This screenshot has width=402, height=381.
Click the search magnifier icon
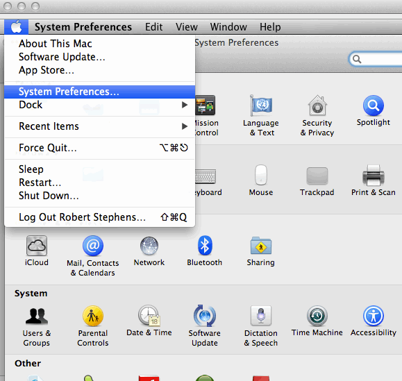coord(357,59)
